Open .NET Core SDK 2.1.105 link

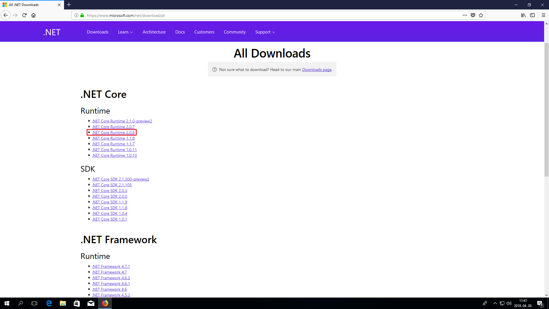point(112,185)
